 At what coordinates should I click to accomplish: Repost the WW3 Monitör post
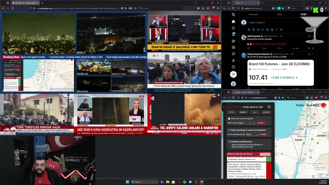tap(264, 48)
